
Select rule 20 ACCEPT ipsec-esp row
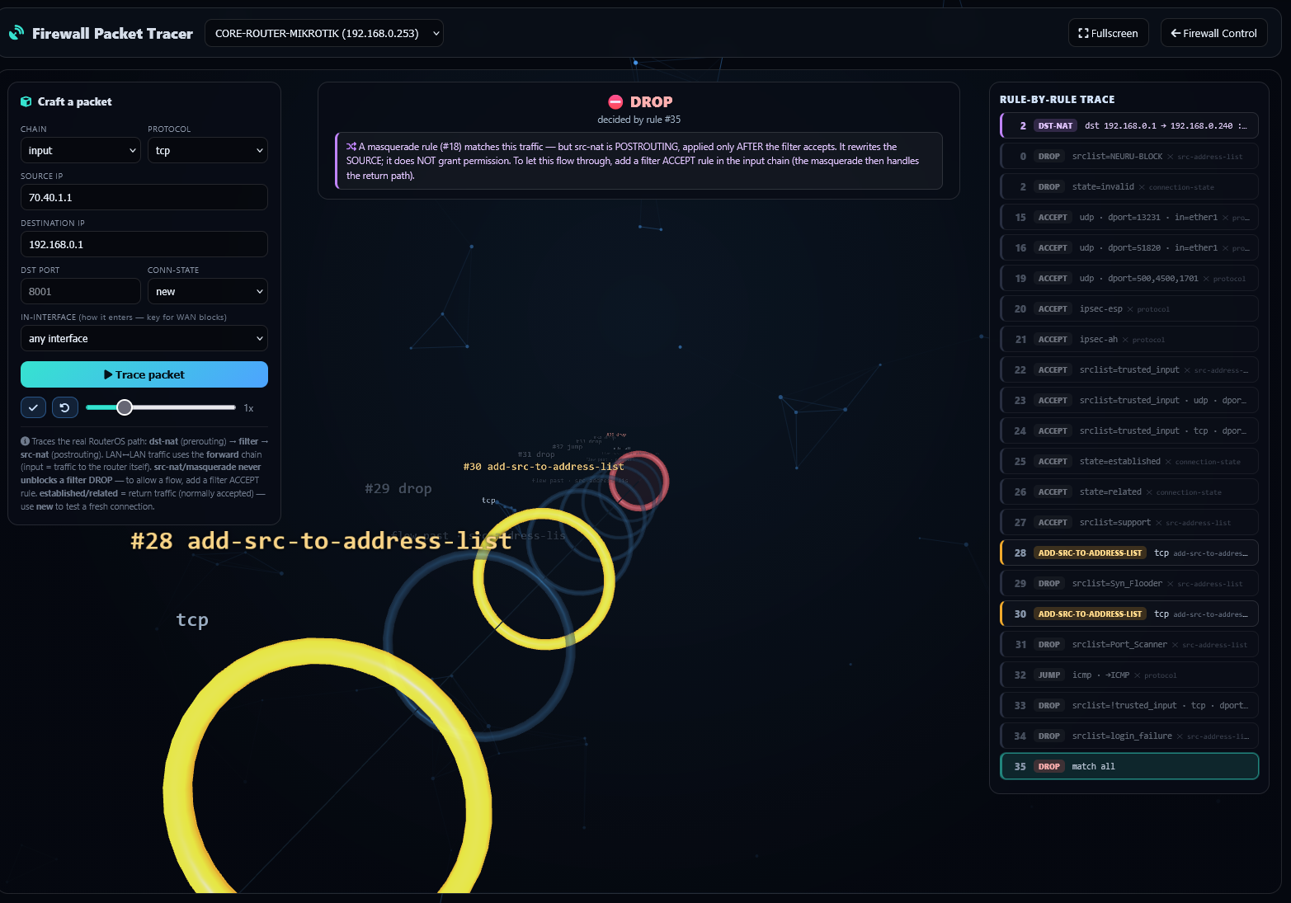click(x=1129, y=308)
